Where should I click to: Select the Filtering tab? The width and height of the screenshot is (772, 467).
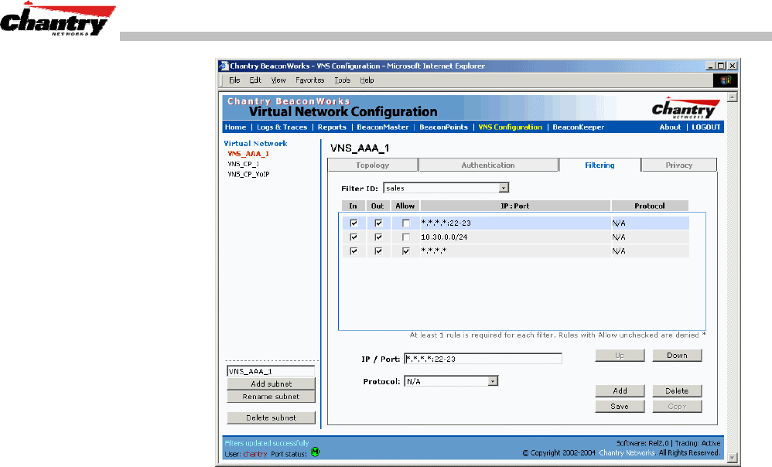coord(599,165)
